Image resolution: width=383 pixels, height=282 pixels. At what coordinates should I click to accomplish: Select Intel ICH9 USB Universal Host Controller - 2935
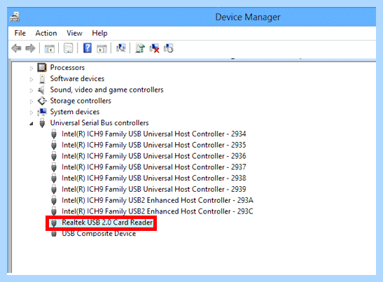pyautogui.click(x=153, y=145)
